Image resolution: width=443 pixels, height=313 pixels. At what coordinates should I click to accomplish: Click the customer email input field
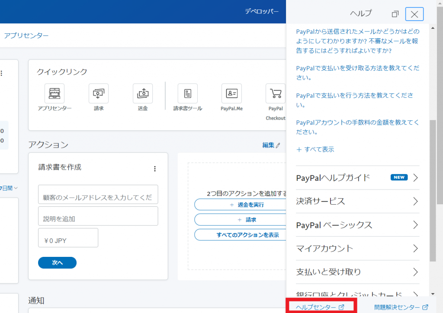[98, 195]
